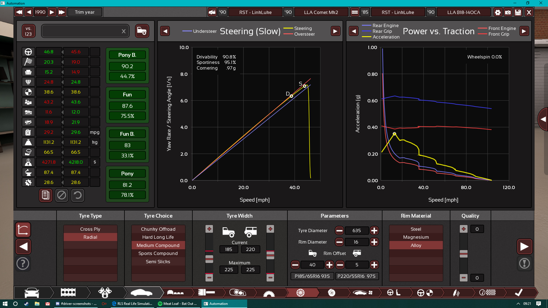Open the engine block tab icon

68,293
